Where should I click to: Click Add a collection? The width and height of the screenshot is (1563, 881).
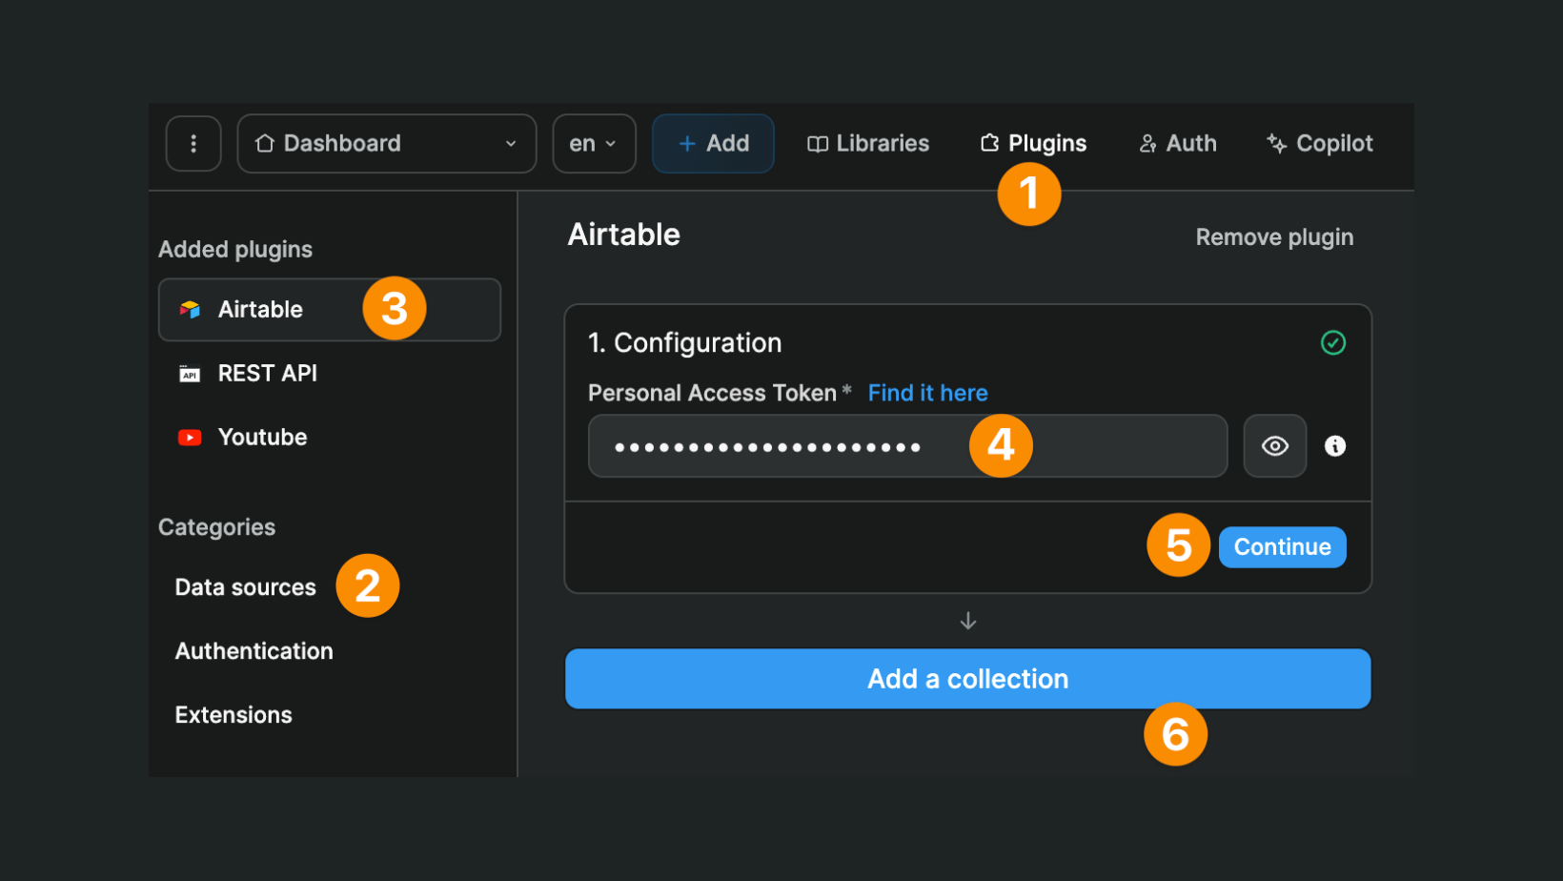(x=967, y=678)
